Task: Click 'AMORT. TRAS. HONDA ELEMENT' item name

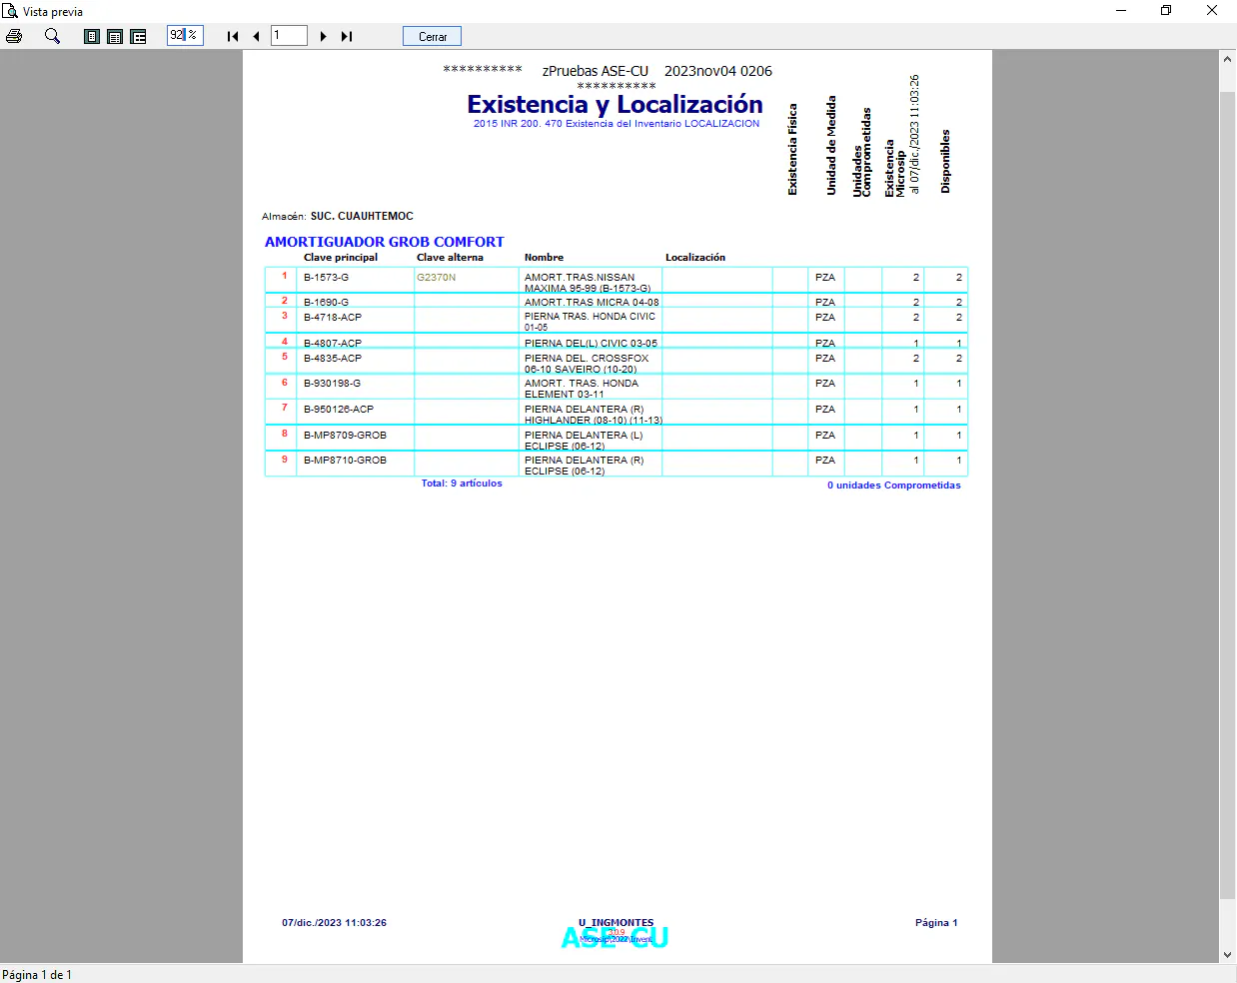Action: point(582,389)
